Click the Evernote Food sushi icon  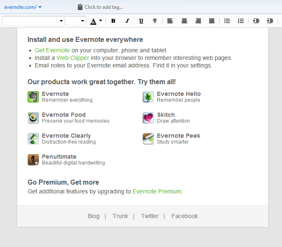33,118
